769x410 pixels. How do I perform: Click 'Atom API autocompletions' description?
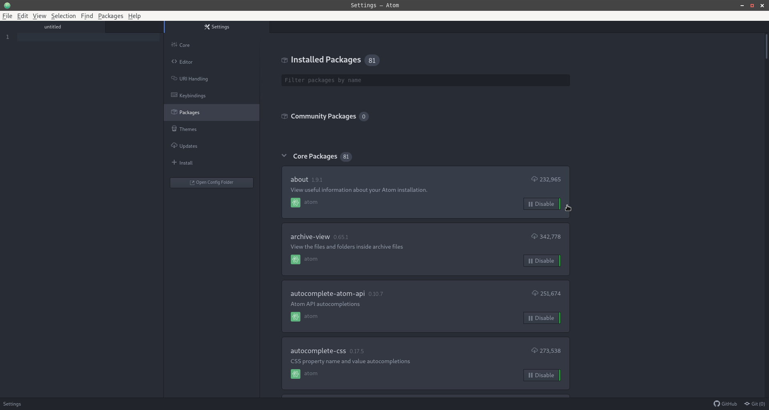pyautogui.click(x=325, y=304)
